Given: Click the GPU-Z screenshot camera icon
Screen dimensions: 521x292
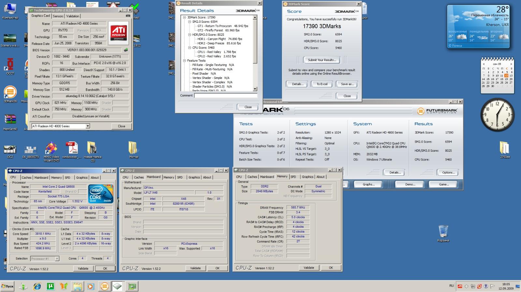Looking at the screenshot, I should (128, 15).
